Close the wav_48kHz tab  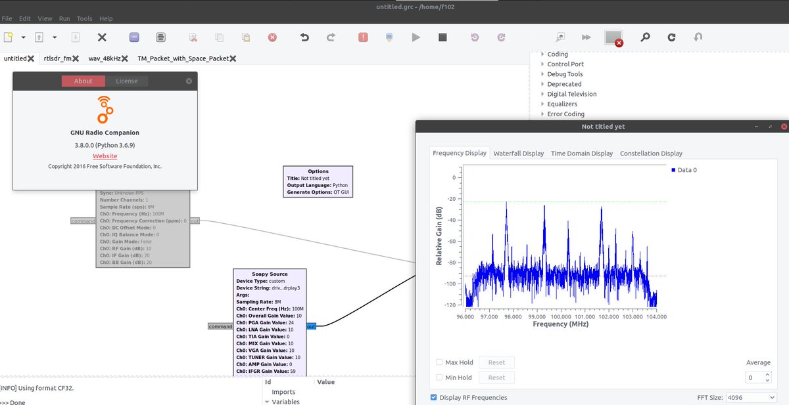(124, 58)
